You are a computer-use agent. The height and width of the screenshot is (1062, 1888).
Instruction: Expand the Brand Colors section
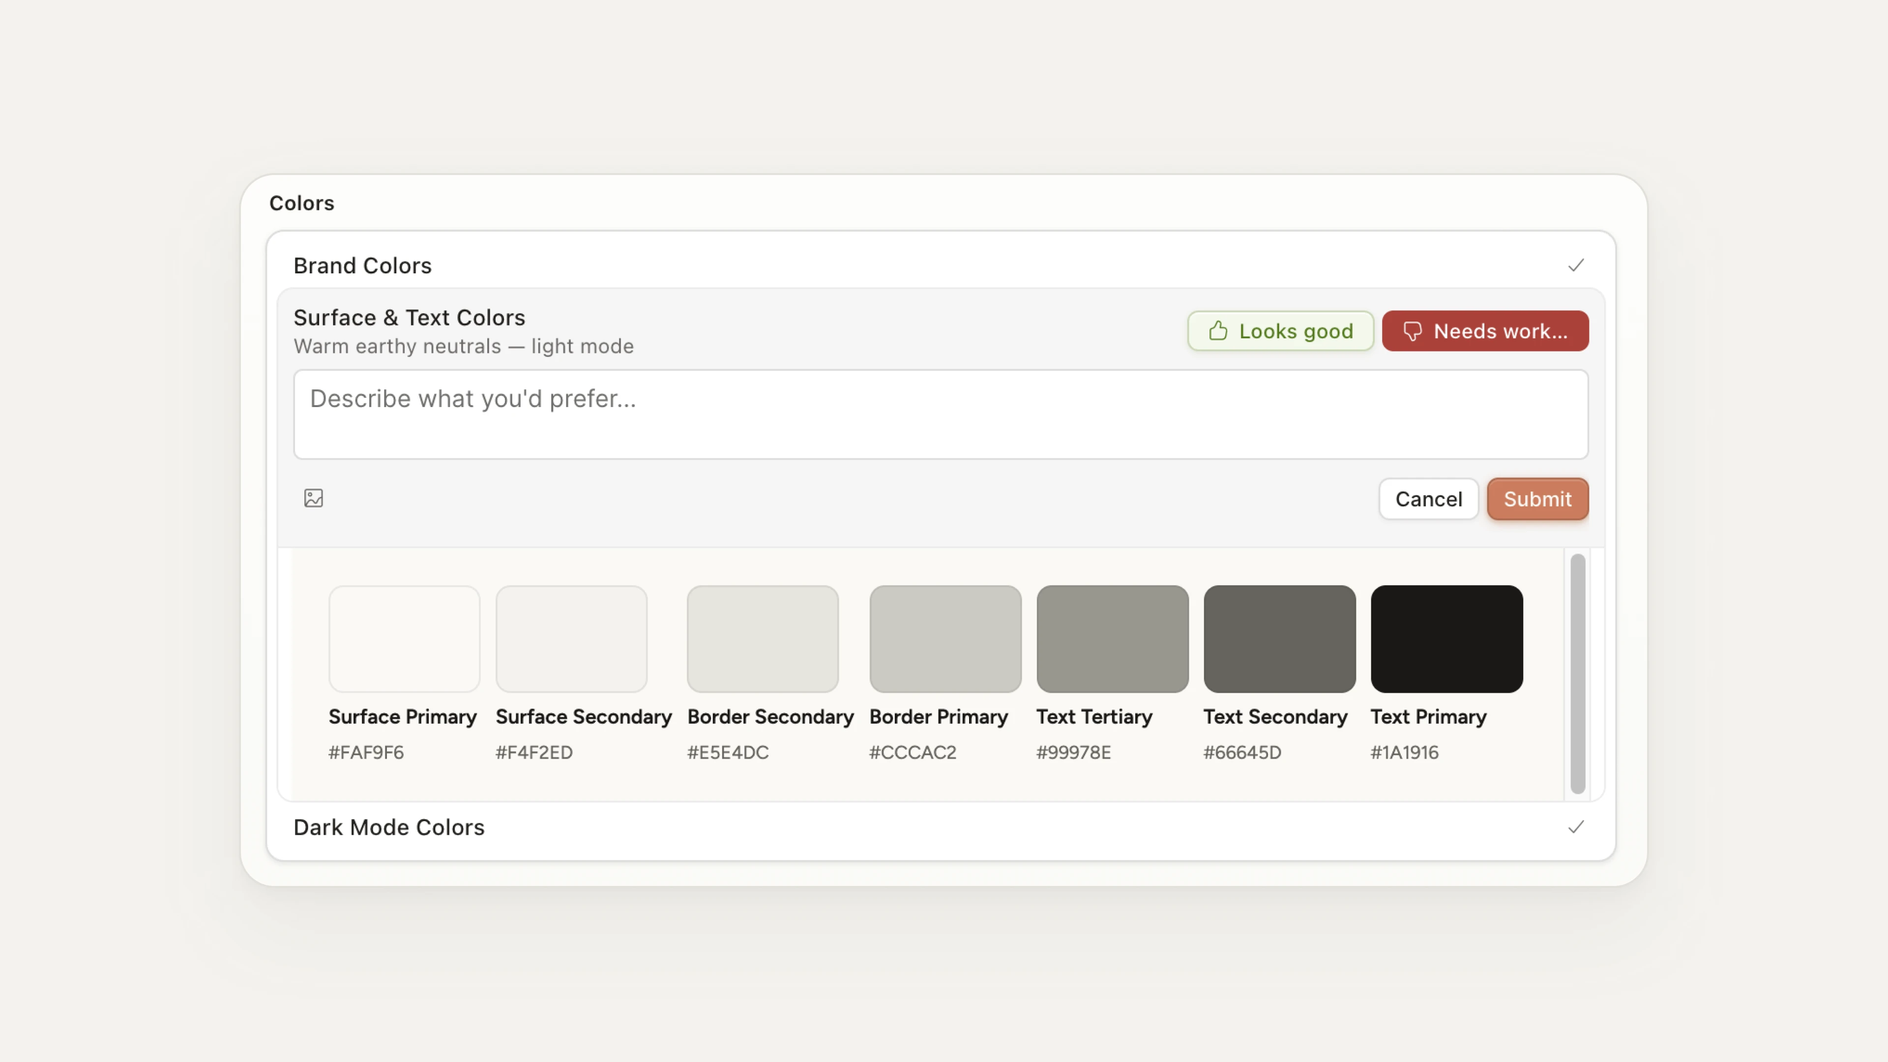point(363,265)
